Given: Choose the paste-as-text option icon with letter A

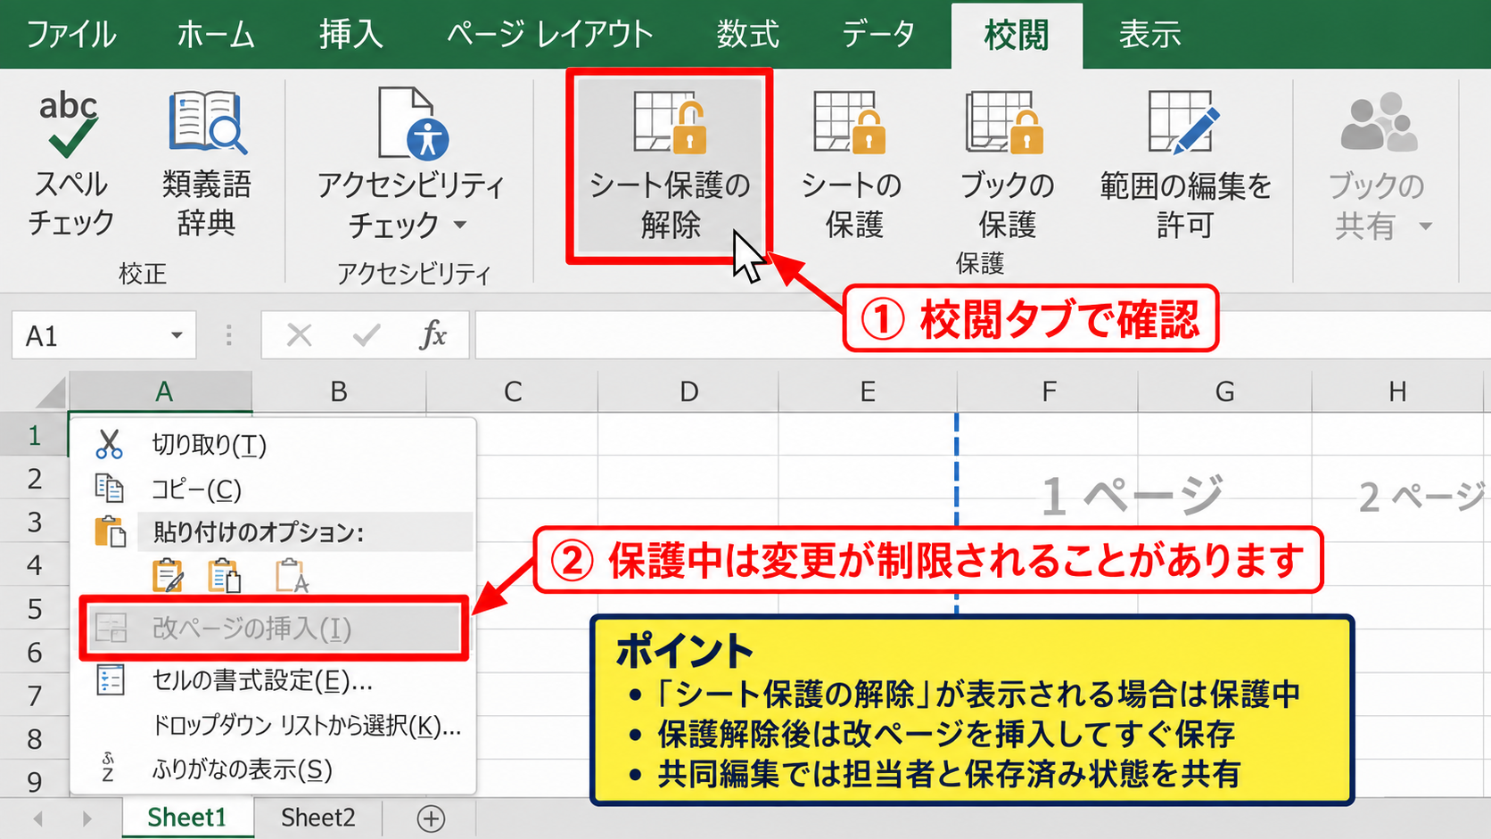Looking at the screenshot, I should click(292, 576).
